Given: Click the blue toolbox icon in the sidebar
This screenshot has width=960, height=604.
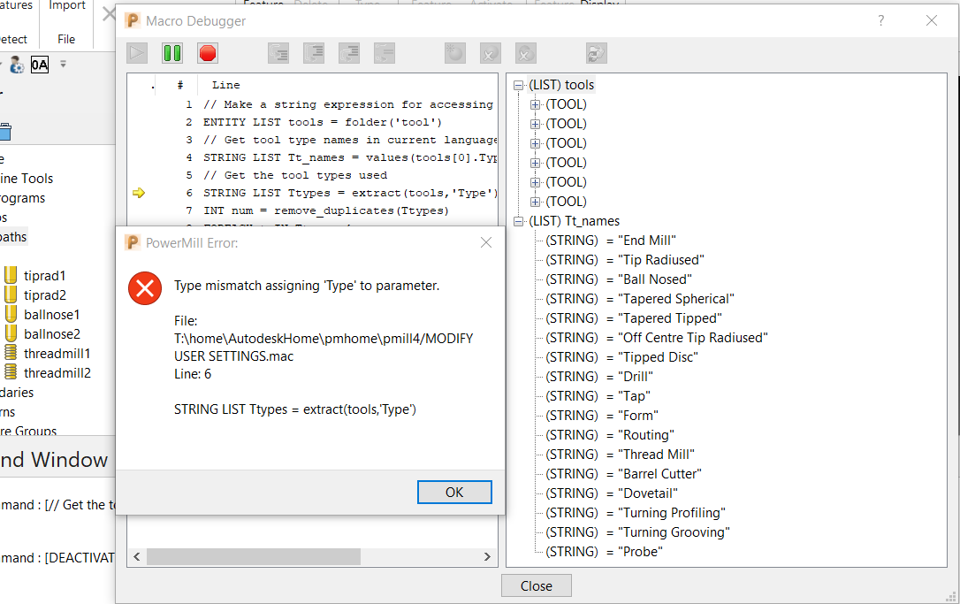Looking at the screenshot, I should pyautogui.click(x=7, y=132).
